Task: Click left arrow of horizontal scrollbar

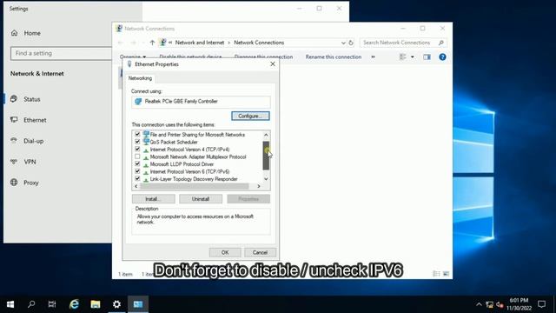Action: tap(136, 186)
